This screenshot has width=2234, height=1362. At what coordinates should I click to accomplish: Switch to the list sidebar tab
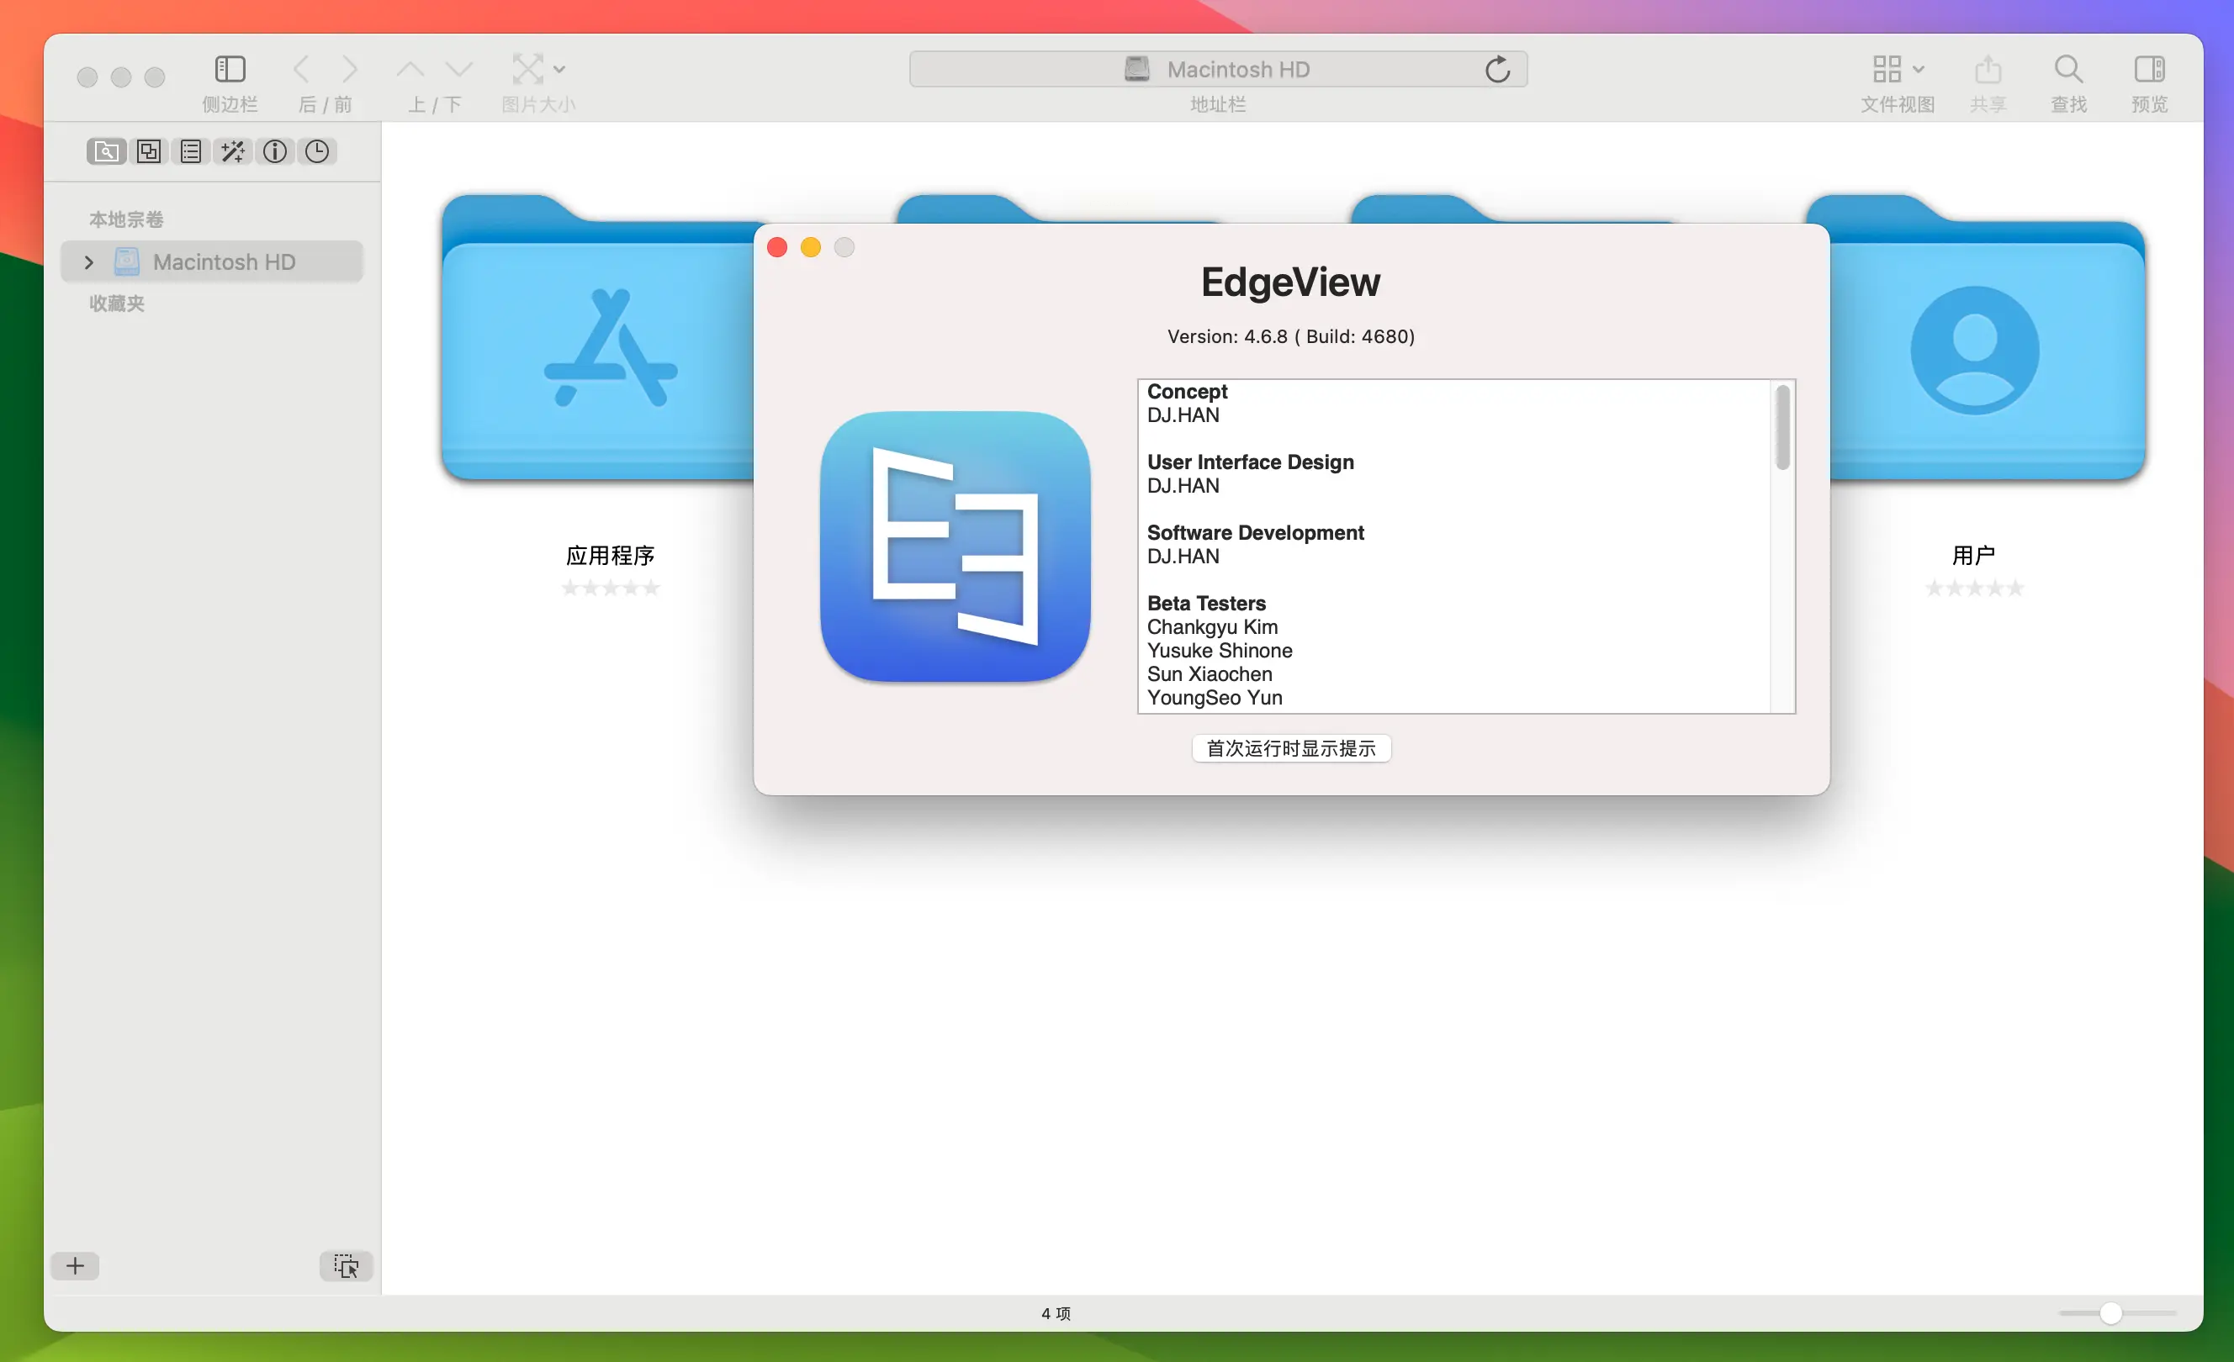tap(190, 151)
